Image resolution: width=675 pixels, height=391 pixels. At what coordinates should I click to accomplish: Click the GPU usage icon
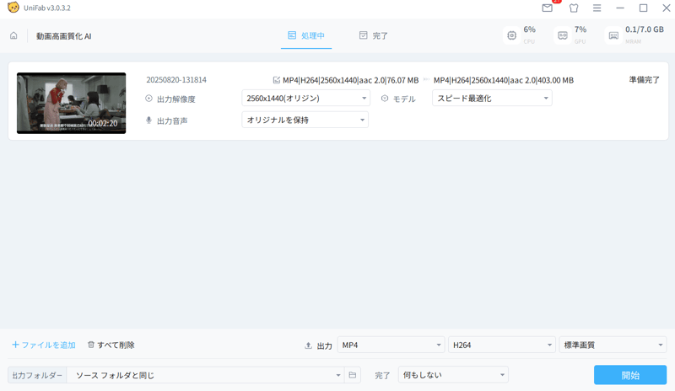click(563, 35)
